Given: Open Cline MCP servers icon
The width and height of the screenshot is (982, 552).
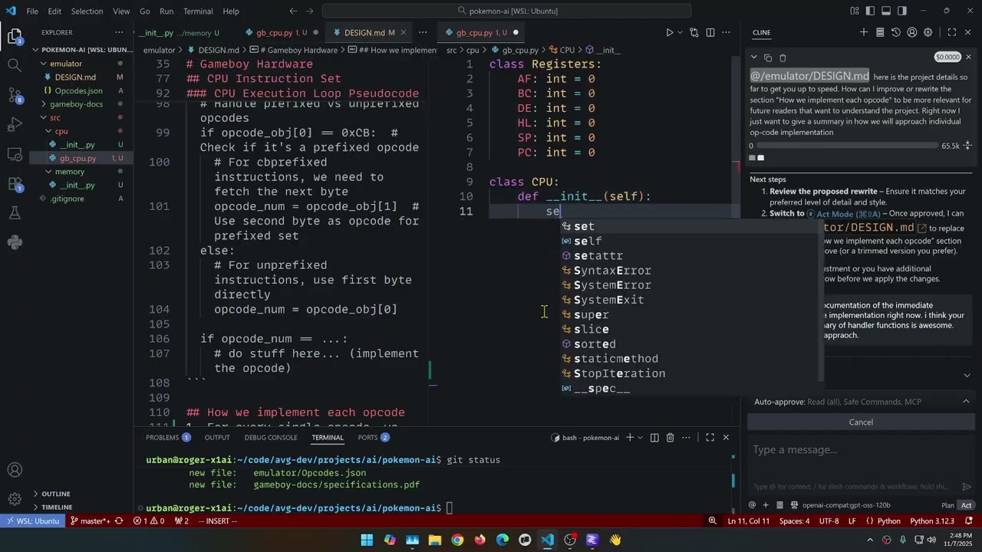Looking at the screenshot, I should coord(880,32).
